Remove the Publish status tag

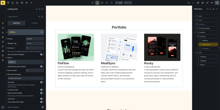point(15,62)
